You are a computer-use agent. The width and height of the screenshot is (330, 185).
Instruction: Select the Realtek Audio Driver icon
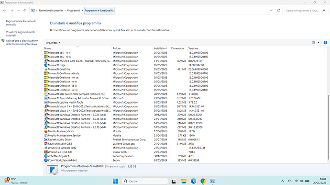(x=45, y=139)
